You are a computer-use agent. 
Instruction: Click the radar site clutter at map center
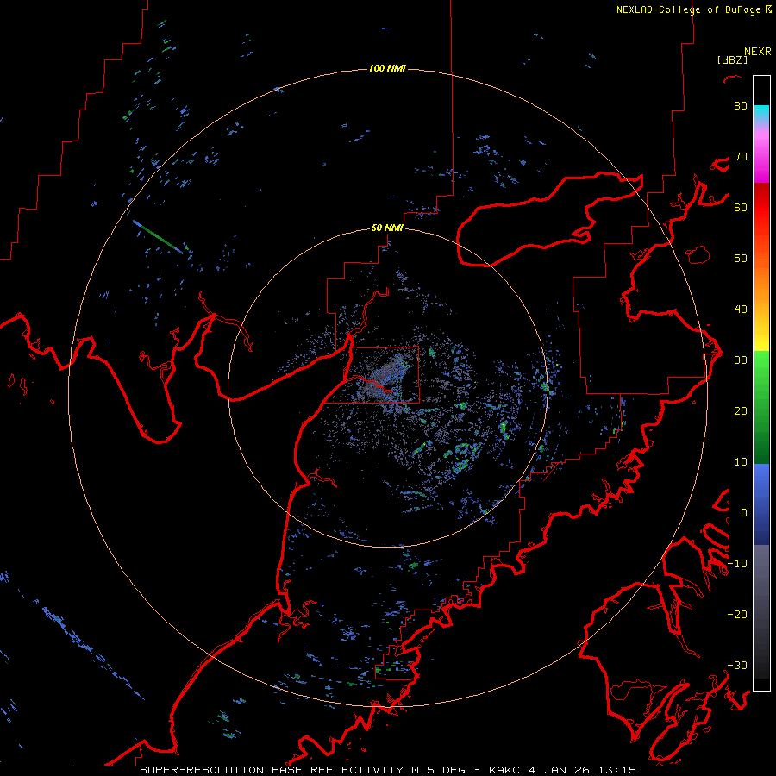pos(384,381)
